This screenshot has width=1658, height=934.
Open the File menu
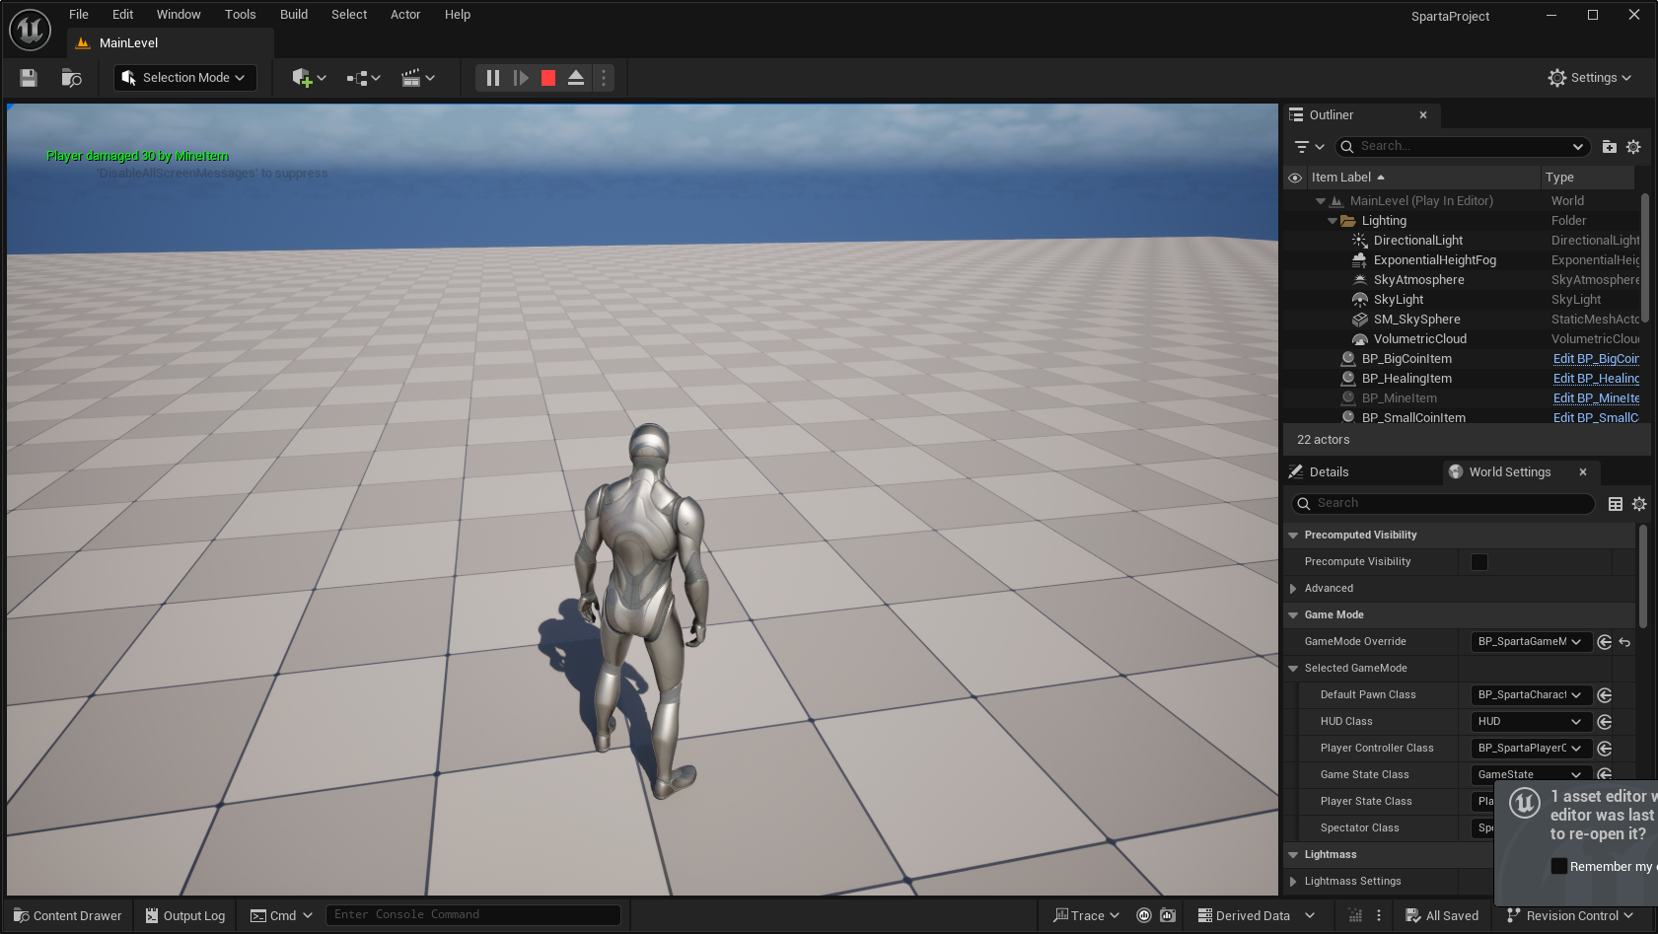pyautogui.click(x=79, y=15)
